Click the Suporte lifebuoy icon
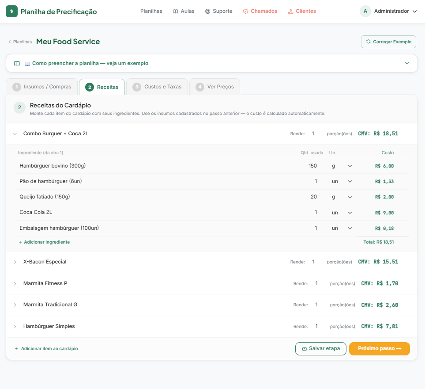The image size is (425, 389). click(x=207, y=11)
